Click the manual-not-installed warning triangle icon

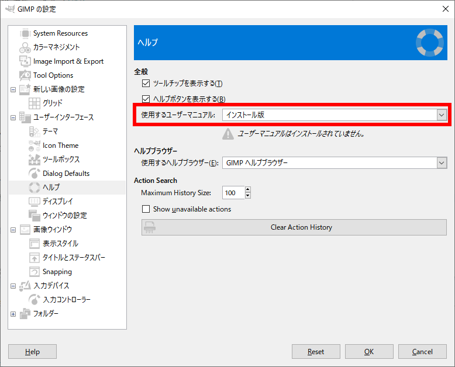click(x=228, y=134)
